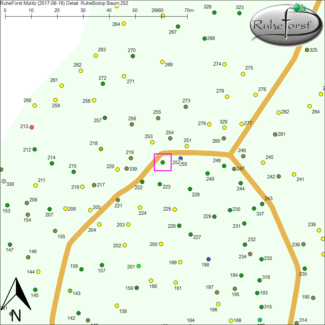Select the gray tree marker 330
The width and height of the screenshot is (325, 325).
pos(4,181)
